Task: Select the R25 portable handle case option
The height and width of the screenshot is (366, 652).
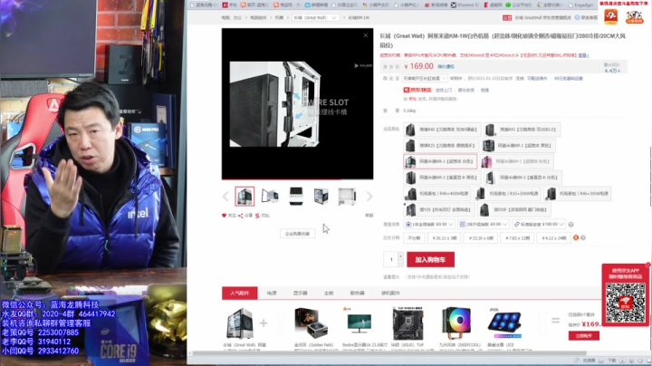Action: pos(441,146)
